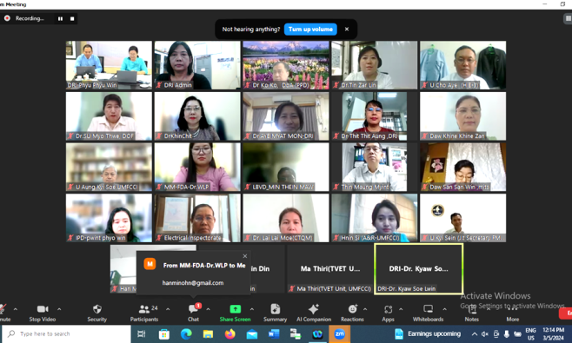Screen dimensions: 572x343
Task: Show hidden tray icons arrow
Action: tap(475, 334)
